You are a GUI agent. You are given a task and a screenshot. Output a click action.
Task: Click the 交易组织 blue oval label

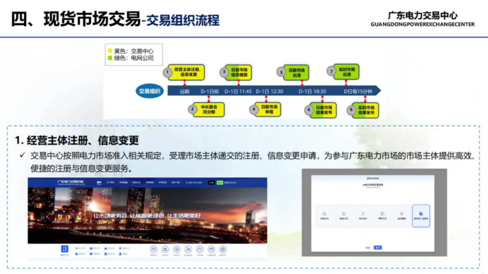click(150, 91)
